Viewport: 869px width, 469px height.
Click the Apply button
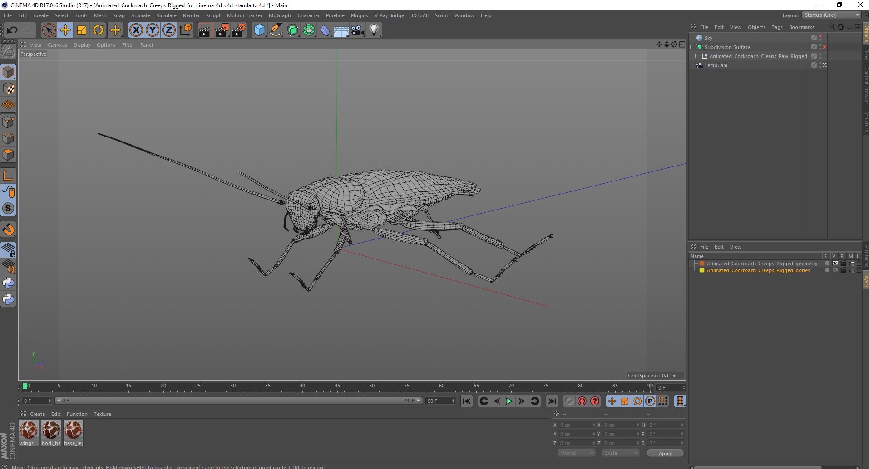pos(665,454)
